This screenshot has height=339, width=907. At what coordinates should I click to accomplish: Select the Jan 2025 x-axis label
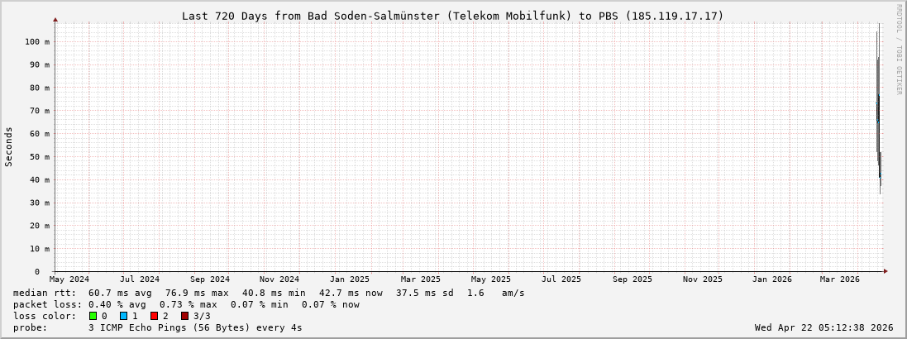[349, 279]
